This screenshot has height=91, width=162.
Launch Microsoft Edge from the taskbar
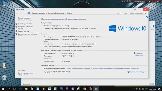[20, 89]
